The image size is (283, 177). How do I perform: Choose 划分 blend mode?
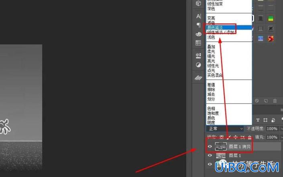[229, 99]
